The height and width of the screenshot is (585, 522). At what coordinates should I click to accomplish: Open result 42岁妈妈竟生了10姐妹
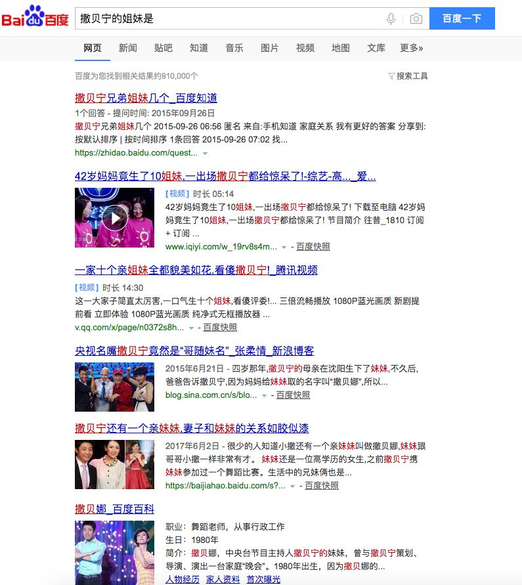coord(225,176)
